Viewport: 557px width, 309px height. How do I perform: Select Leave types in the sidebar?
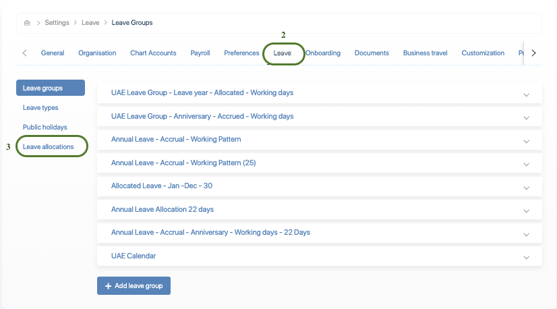[x=40, y=107]
